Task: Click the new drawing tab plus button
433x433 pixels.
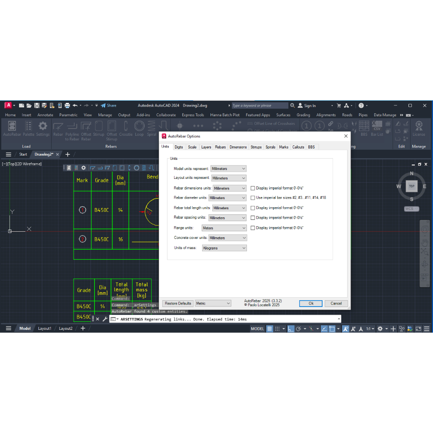Action: pyautogui.click(x=68, y=154)
